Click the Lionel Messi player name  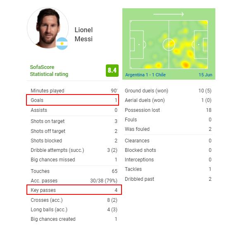(83, 35)
